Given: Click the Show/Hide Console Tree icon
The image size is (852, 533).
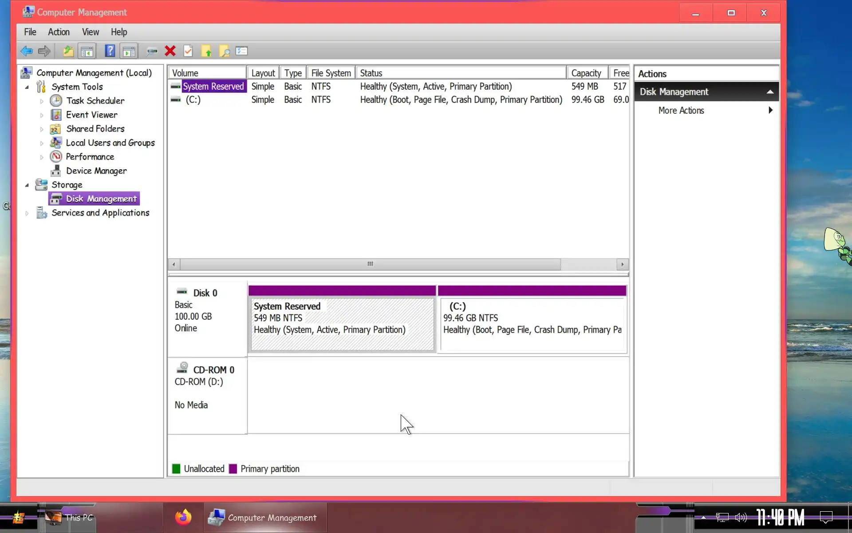Looking at the screenshot, I should click(87, 51).
